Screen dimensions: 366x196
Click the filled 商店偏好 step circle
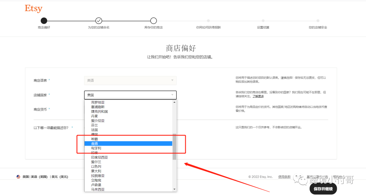[44, 21]
